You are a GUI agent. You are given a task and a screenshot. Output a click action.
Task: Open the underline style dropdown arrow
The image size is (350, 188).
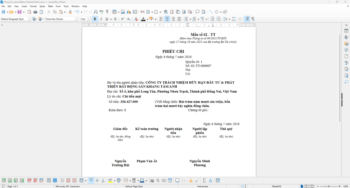point(111,19)
